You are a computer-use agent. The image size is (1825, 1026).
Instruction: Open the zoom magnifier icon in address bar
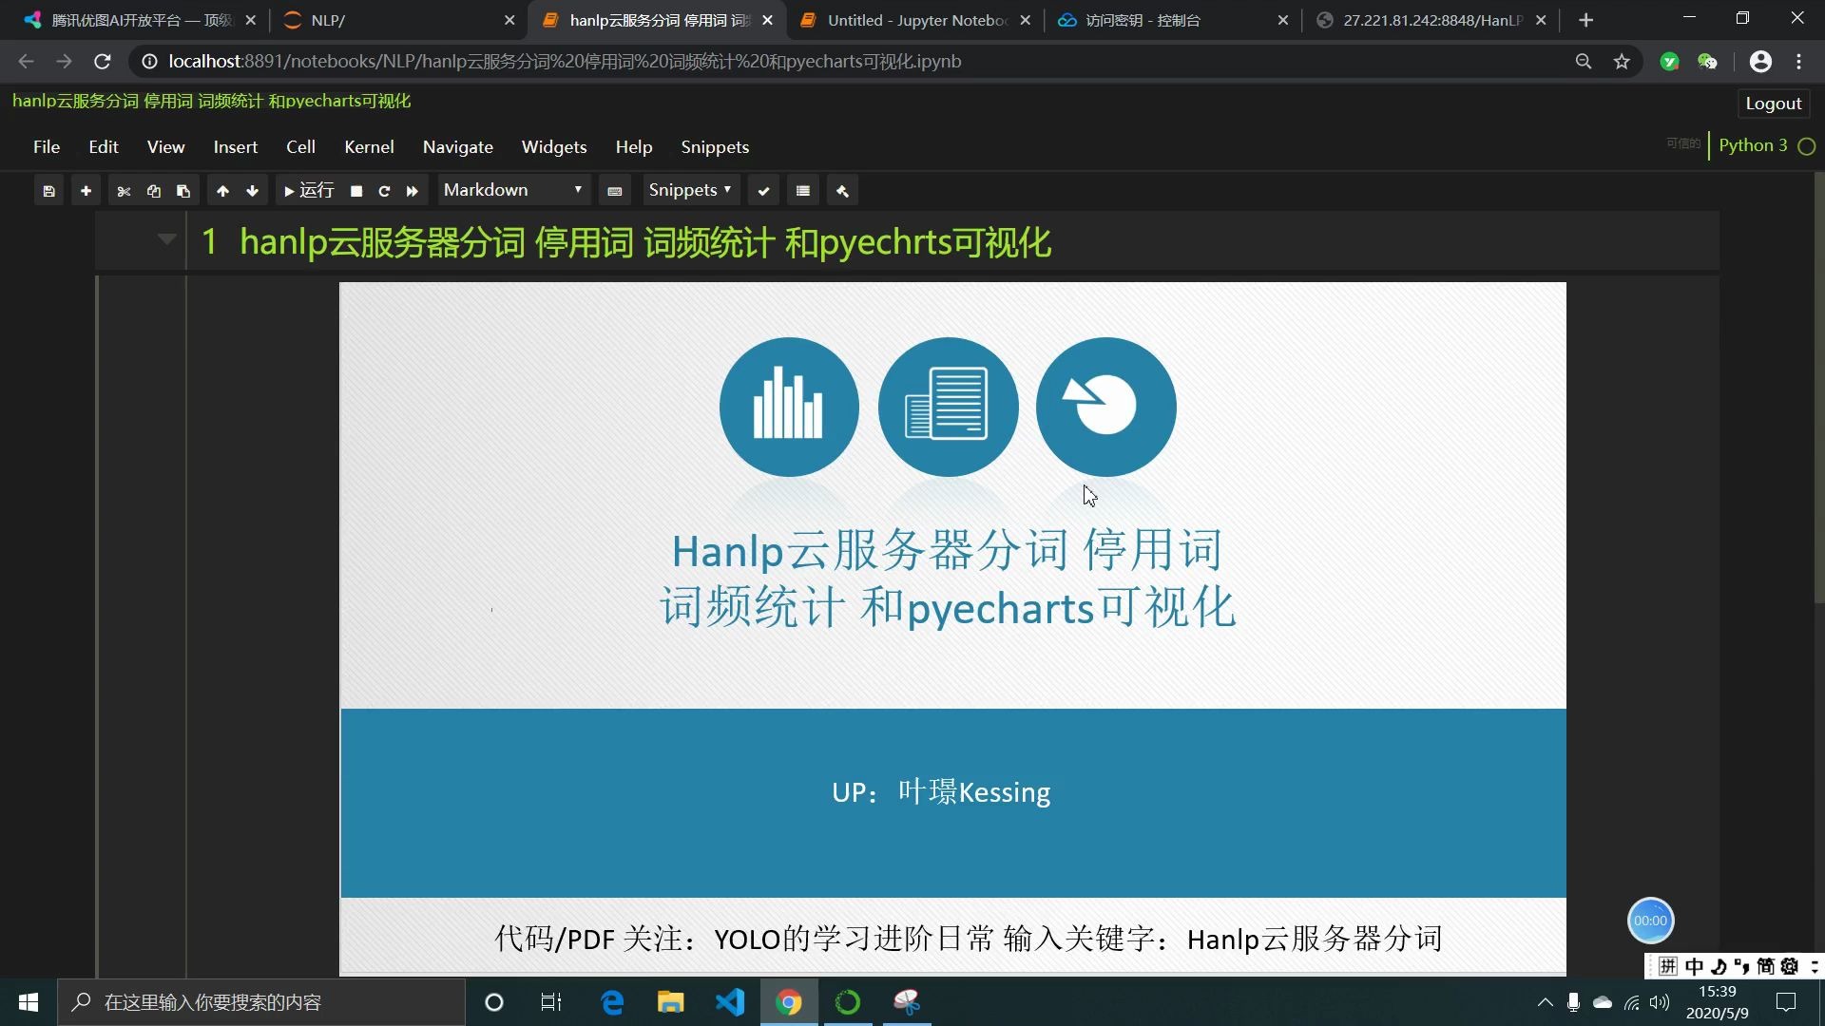(1584, 62)
